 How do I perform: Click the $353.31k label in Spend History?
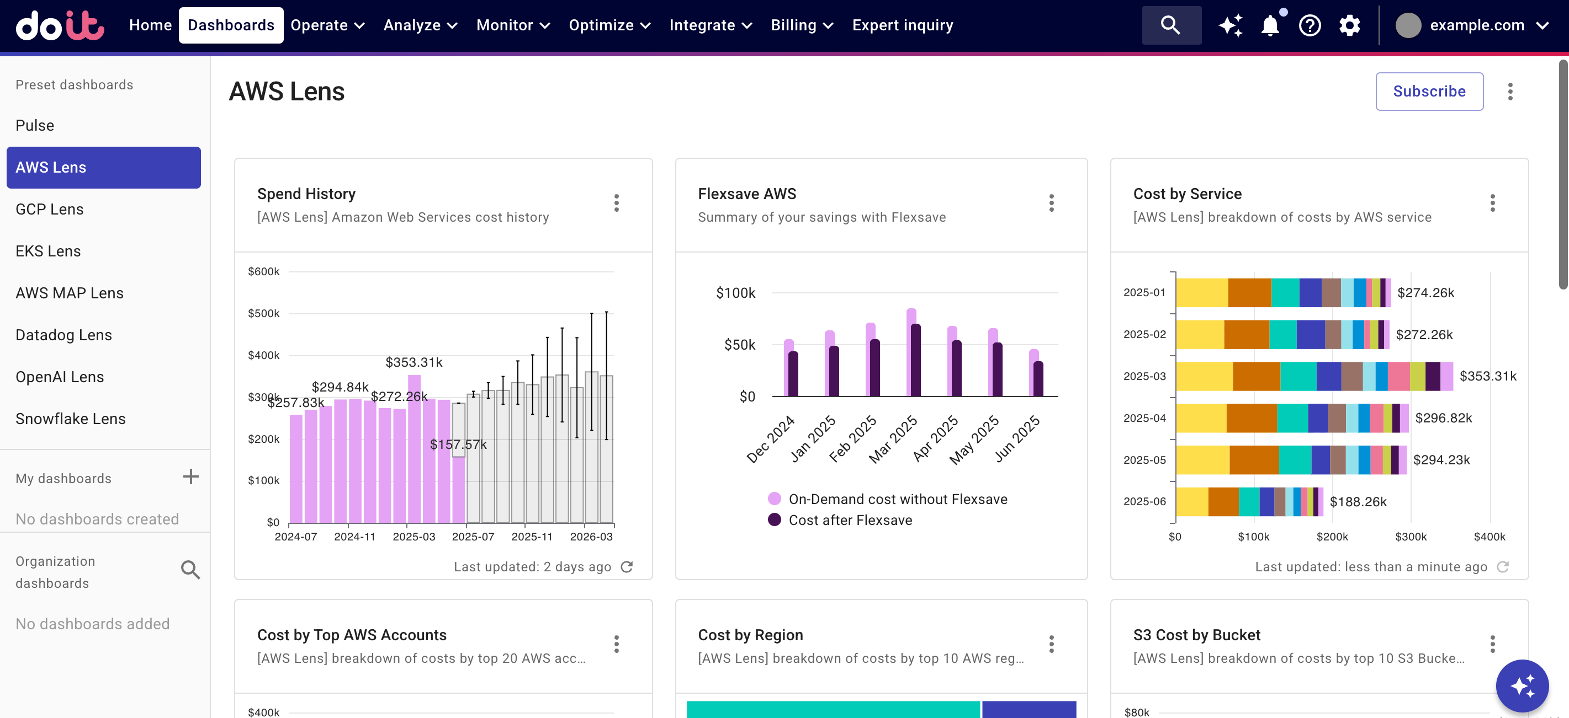coord(414,363)
